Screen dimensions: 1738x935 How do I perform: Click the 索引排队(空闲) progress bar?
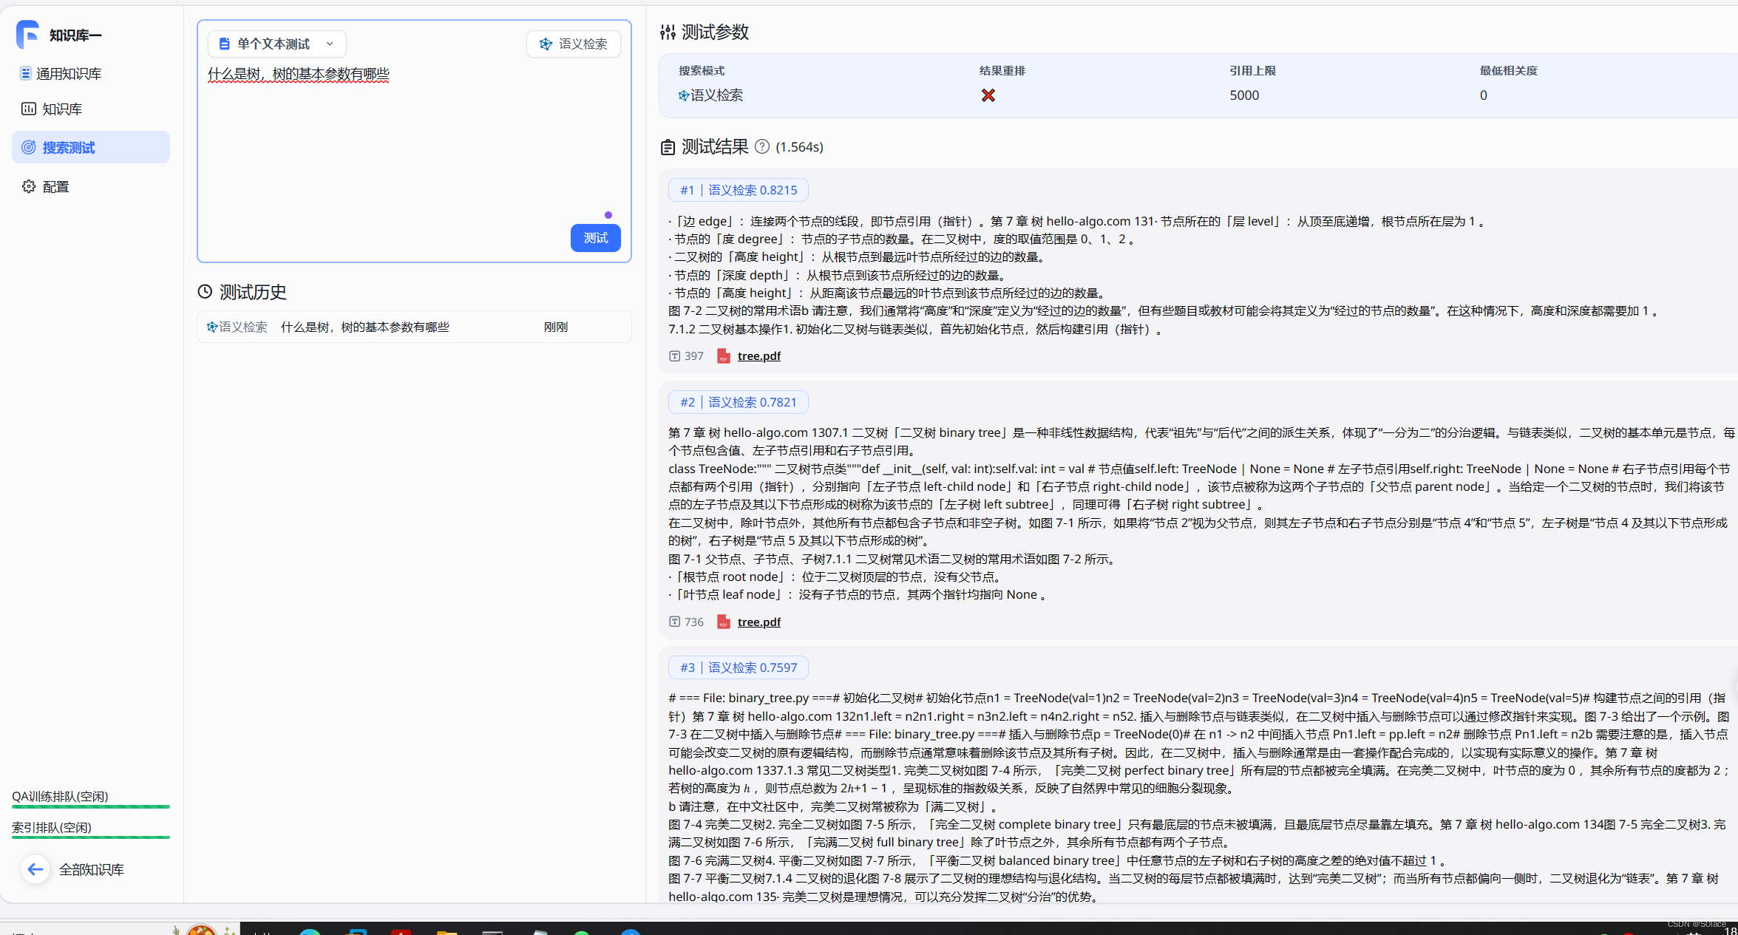click(x=91, y=837)
